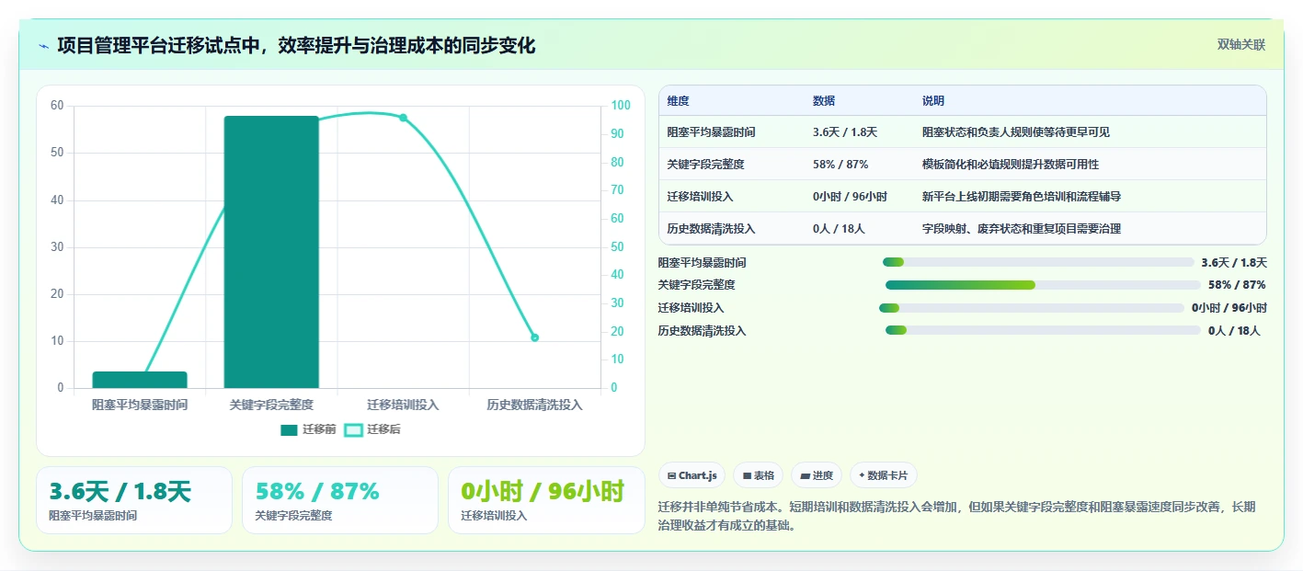This screenshot has width=1303, height=571.
Task: Click x-axis label 关键字段完整度
Action: (x=271, y=405)
